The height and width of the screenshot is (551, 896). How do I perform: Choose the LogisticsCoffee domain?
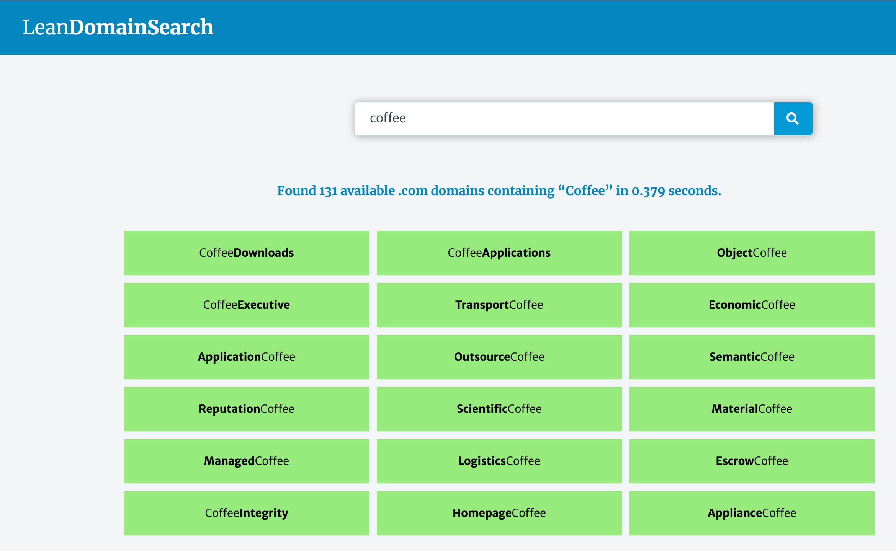(x=499, y=461)
